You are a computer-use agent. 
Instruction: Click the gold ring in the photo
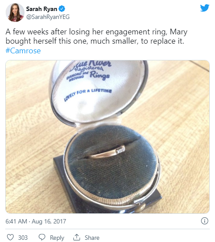[x=106, y=153]
